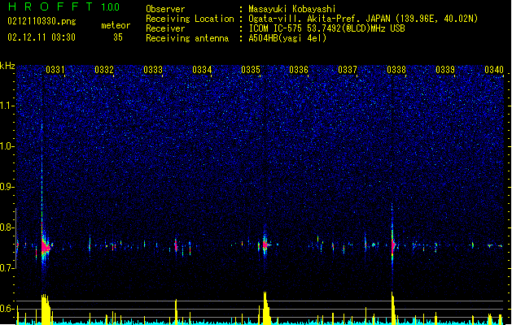Viewport: 512px width, 325px height.
Task: Select the file name 0212110330.png
Action: click(x=42, y=21)
